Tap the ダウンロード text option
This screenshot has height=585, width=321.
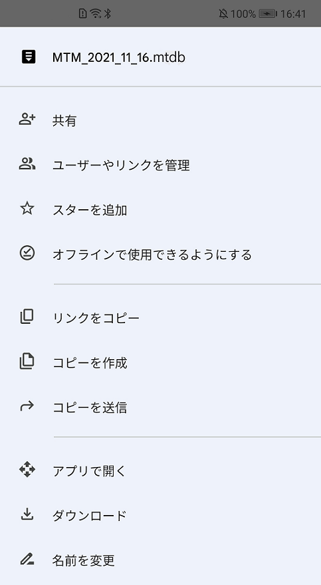pyautogui.click(x=90, y=515)
